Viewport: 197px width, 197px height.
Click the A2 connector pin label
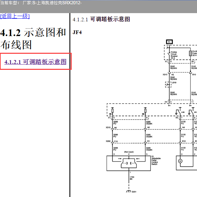[x=173, y=74]
